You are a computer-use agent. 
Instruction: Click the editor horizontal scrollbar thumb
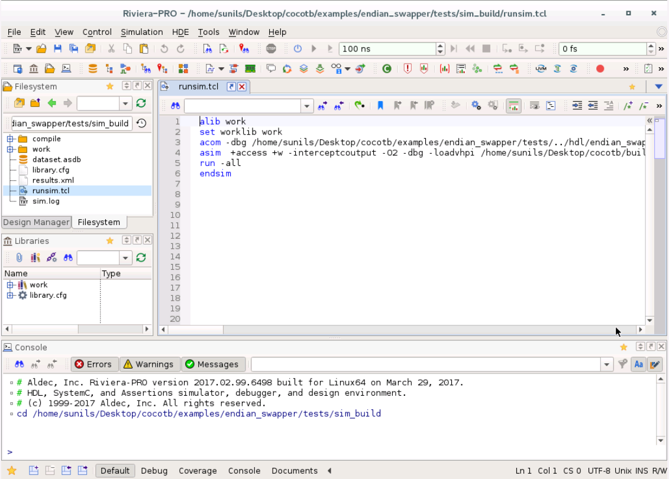pyautogui.click(x=196, y=330)
